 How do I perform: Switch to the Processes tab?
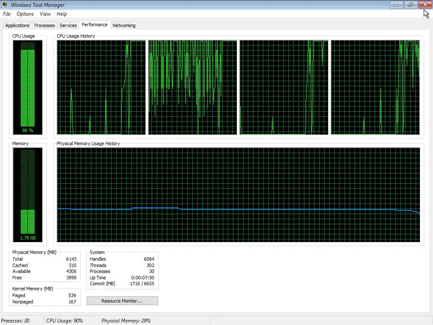click(44, 25)
